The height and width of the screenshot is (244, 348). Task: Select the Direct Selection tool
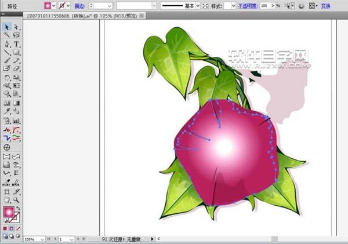16,27
